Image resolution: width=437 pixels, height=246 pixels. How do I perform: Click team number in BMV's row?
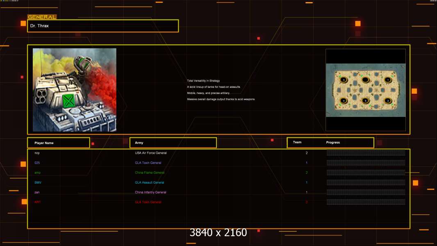(307, 182)
